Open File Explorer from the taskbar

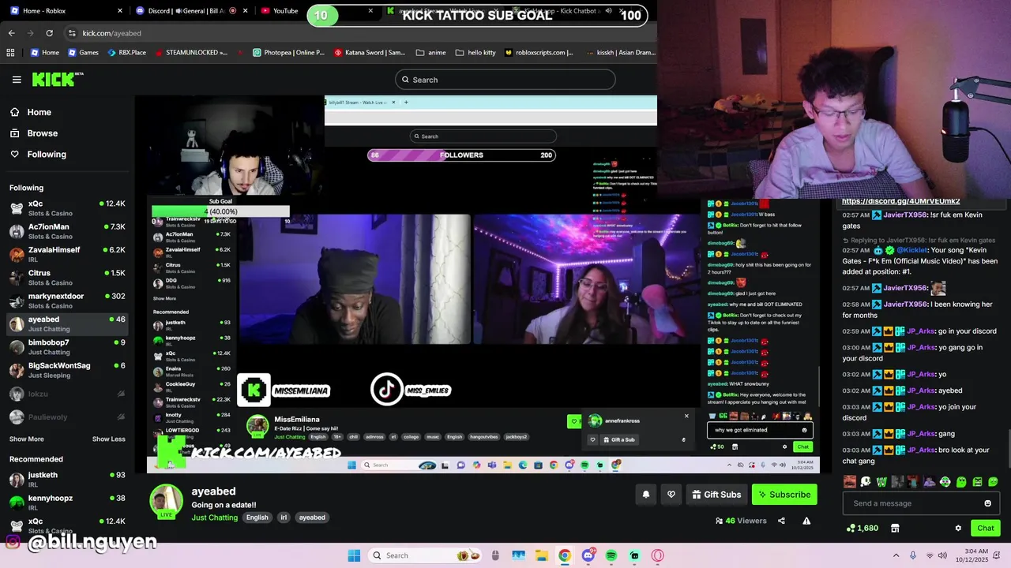(x=541, y=555)
